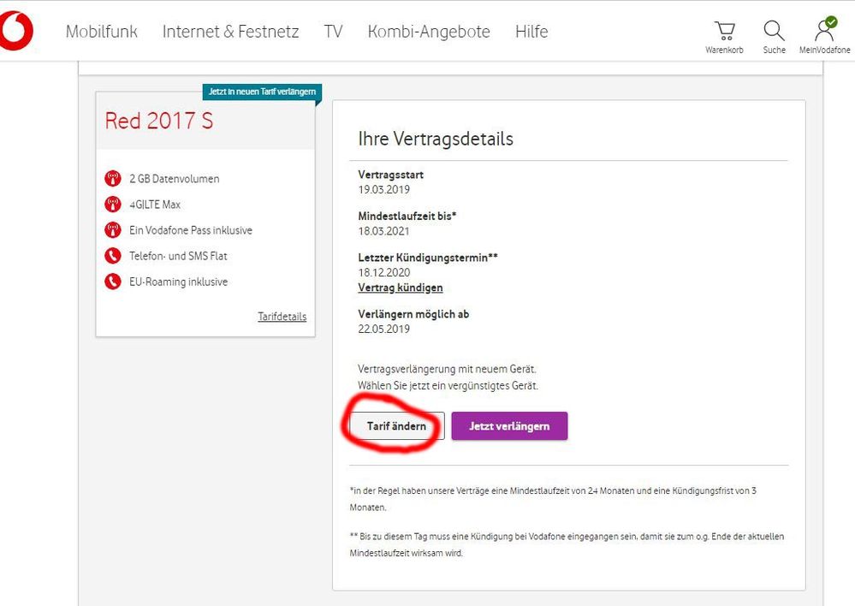Click the label 'Letzter Kündigungstermin**'
Viewport: 855px width, 606px height.
click(x=428, y=258)
